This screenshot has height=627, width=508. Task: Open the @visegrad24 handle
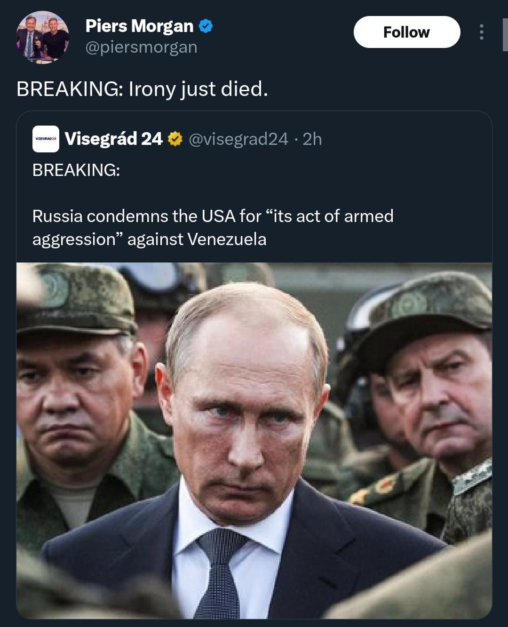point(238,139)
